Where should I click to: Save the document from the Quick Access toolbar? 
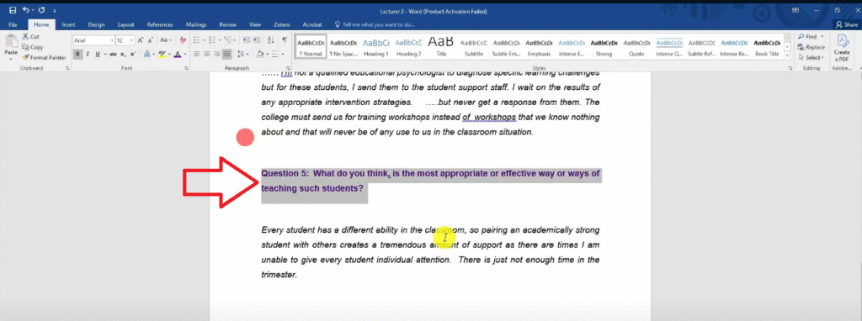pyautogui.click(x=13, y=10)
